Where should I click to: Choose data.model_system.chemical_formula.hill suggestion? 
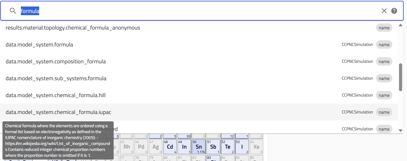coord(199,95)
